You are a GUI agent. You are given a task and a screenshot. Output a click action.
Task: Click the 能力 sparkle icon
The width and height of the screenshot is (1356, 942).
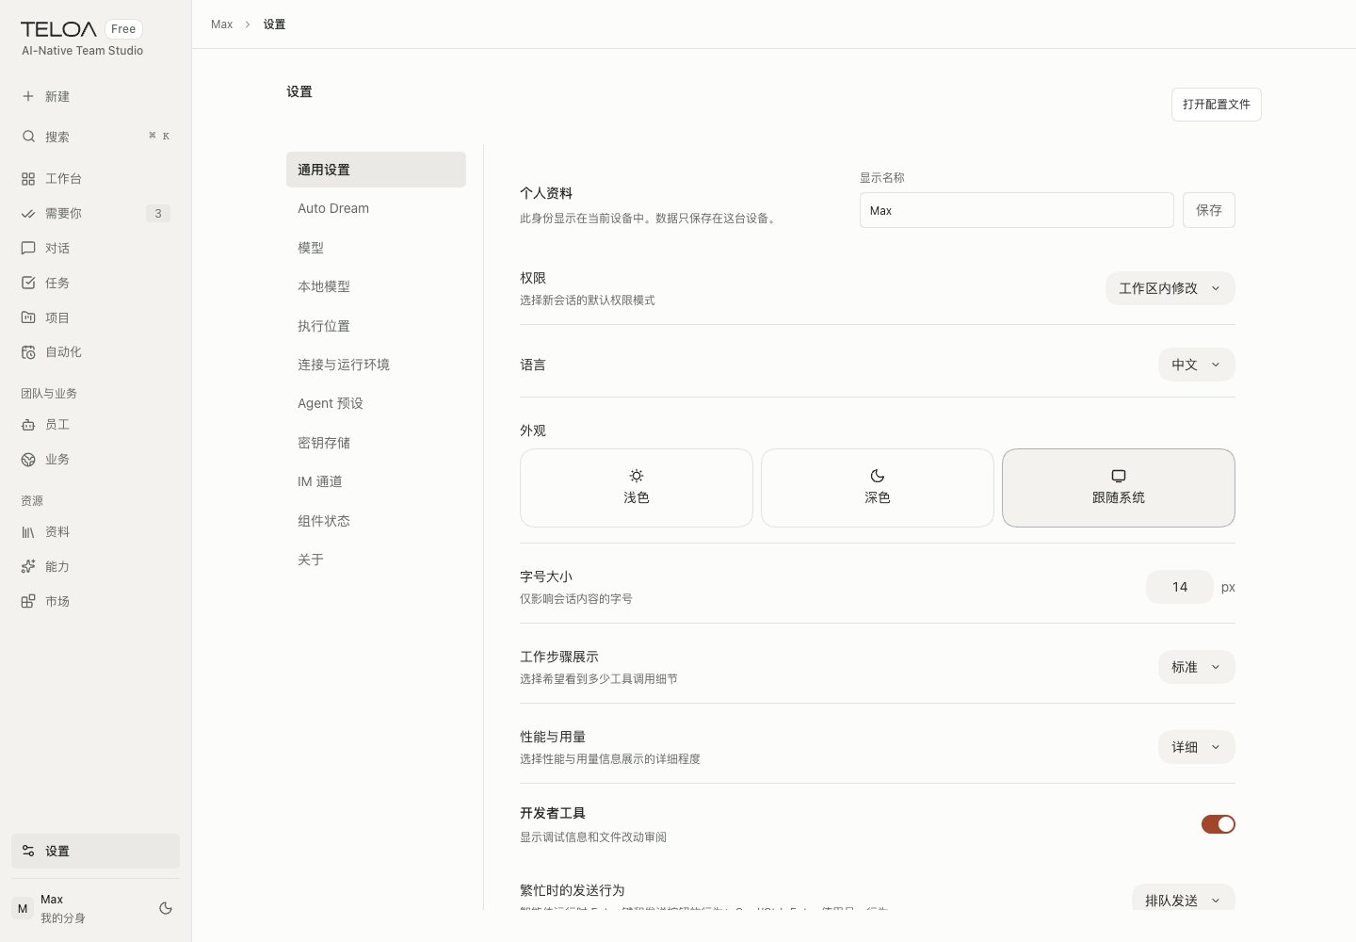click(28, 567)
